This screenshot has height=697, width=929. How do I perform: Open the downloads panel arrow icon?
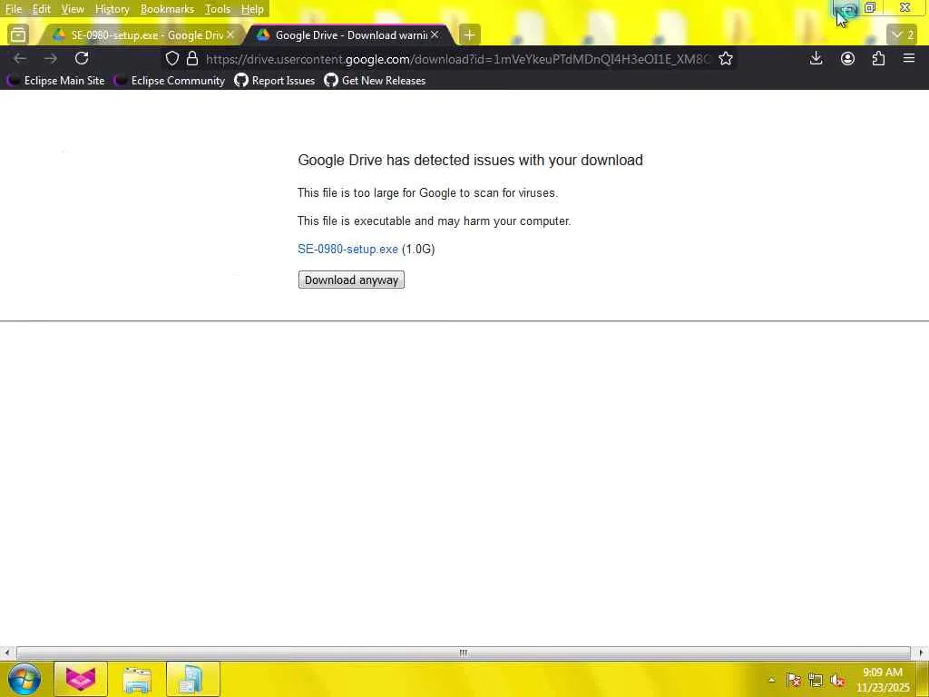(816, 58)
